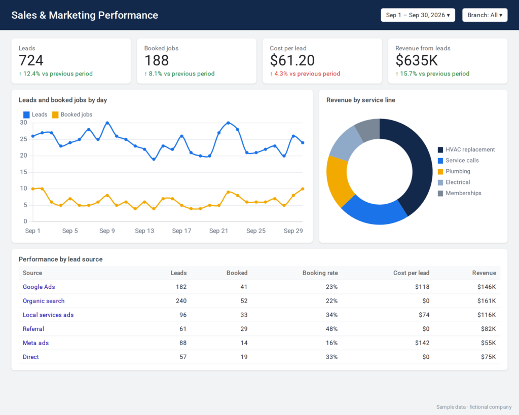Sort table by Cost per lead column header

(x=411, y=273)
